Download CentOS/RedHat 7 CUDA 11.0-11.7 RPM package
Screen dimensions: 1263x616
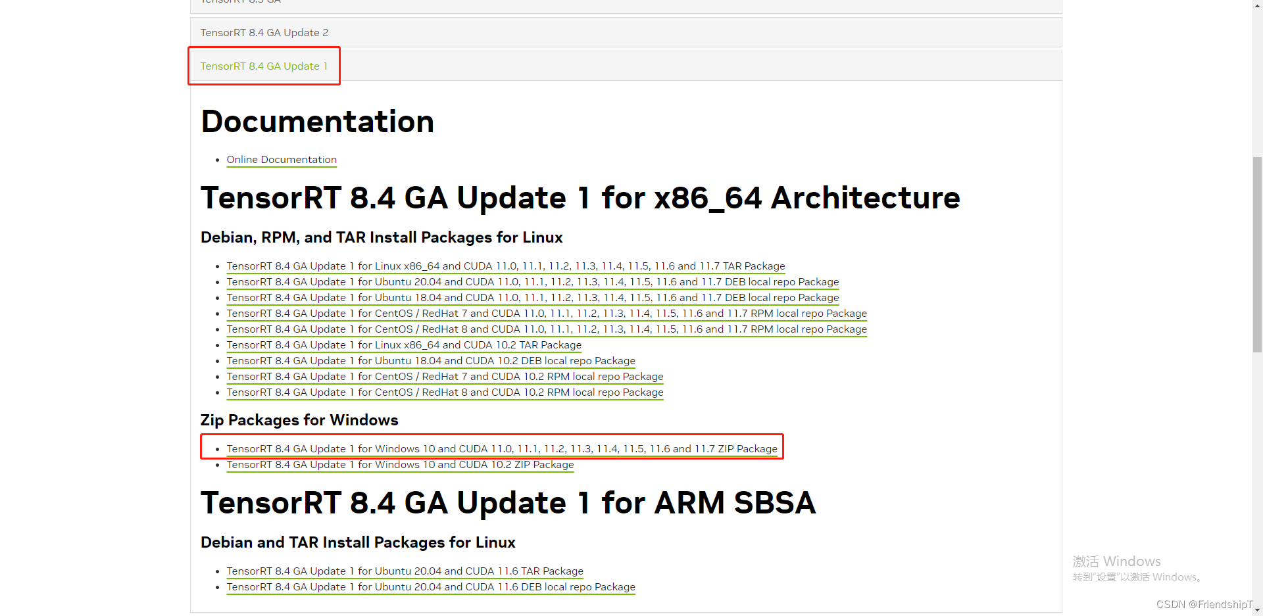[547, 314]
